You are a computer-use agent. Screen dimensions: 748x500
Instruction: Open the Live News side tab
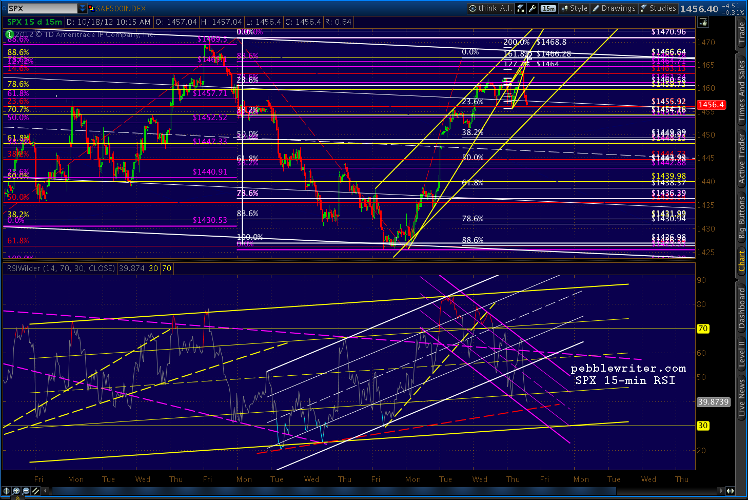742,397
